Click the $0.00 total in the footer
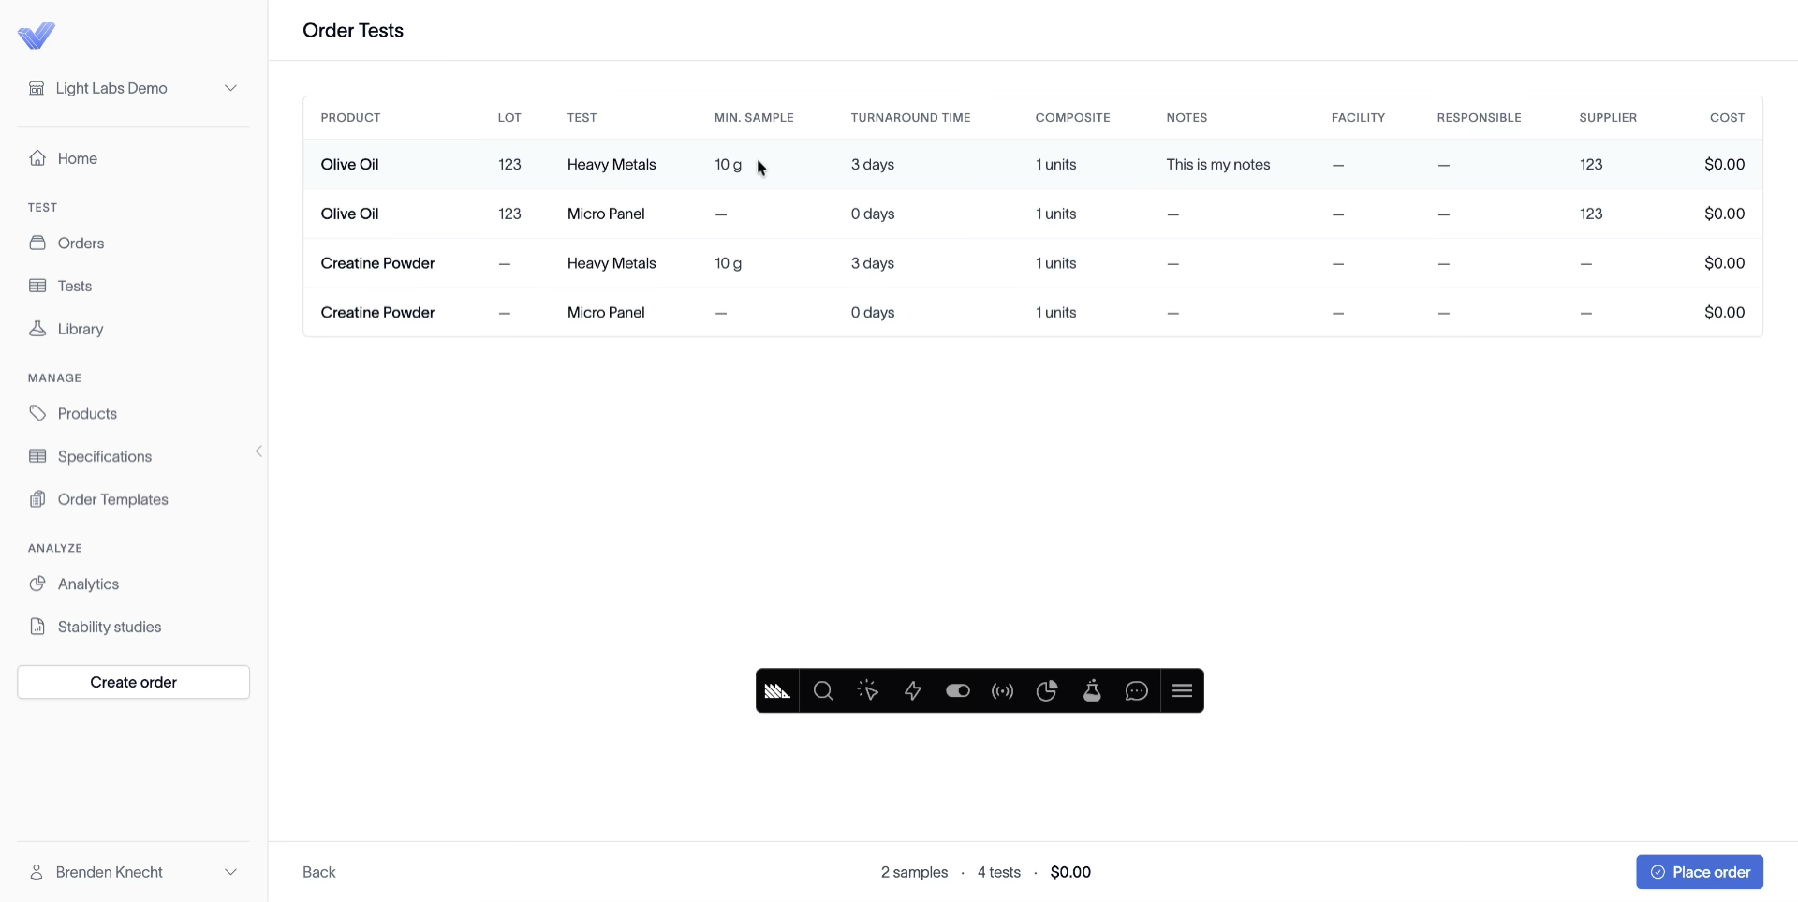Screen dimensions: 1798x902 click(1070, 872)
